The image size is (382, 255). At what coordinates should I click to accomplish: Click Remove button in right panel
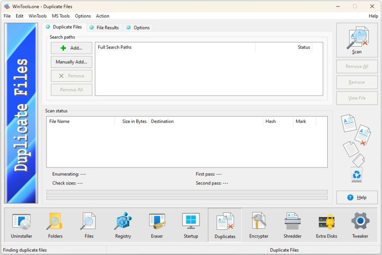tap(357, 82)
